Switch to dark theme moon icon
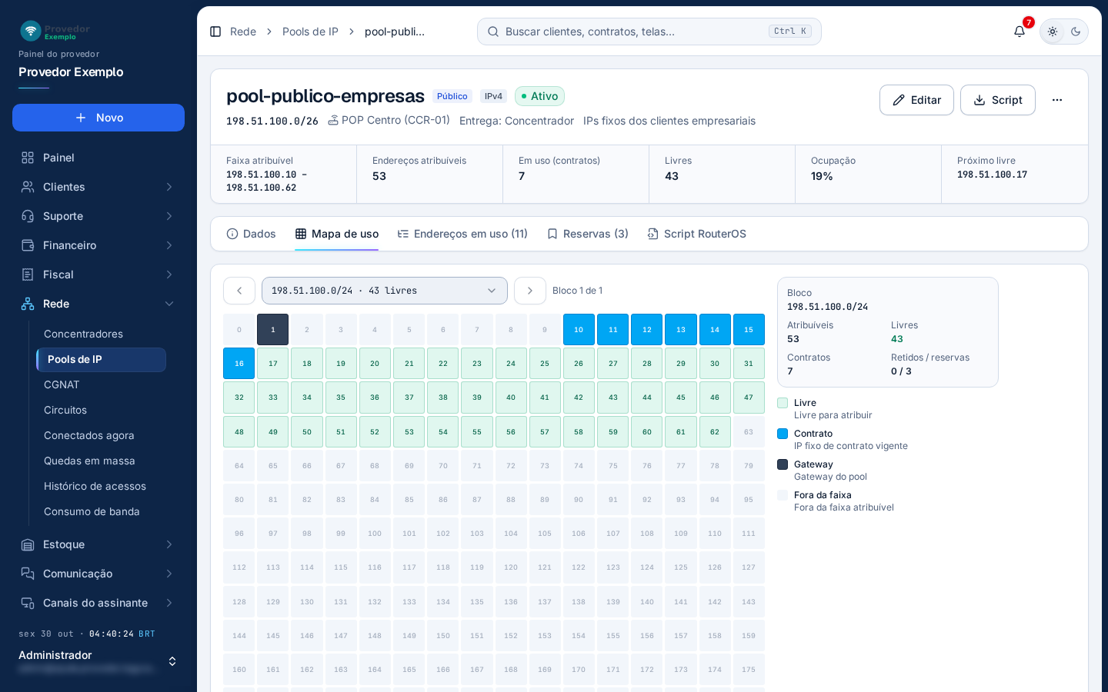The image size is (1108, 692). coord(1076,32)
